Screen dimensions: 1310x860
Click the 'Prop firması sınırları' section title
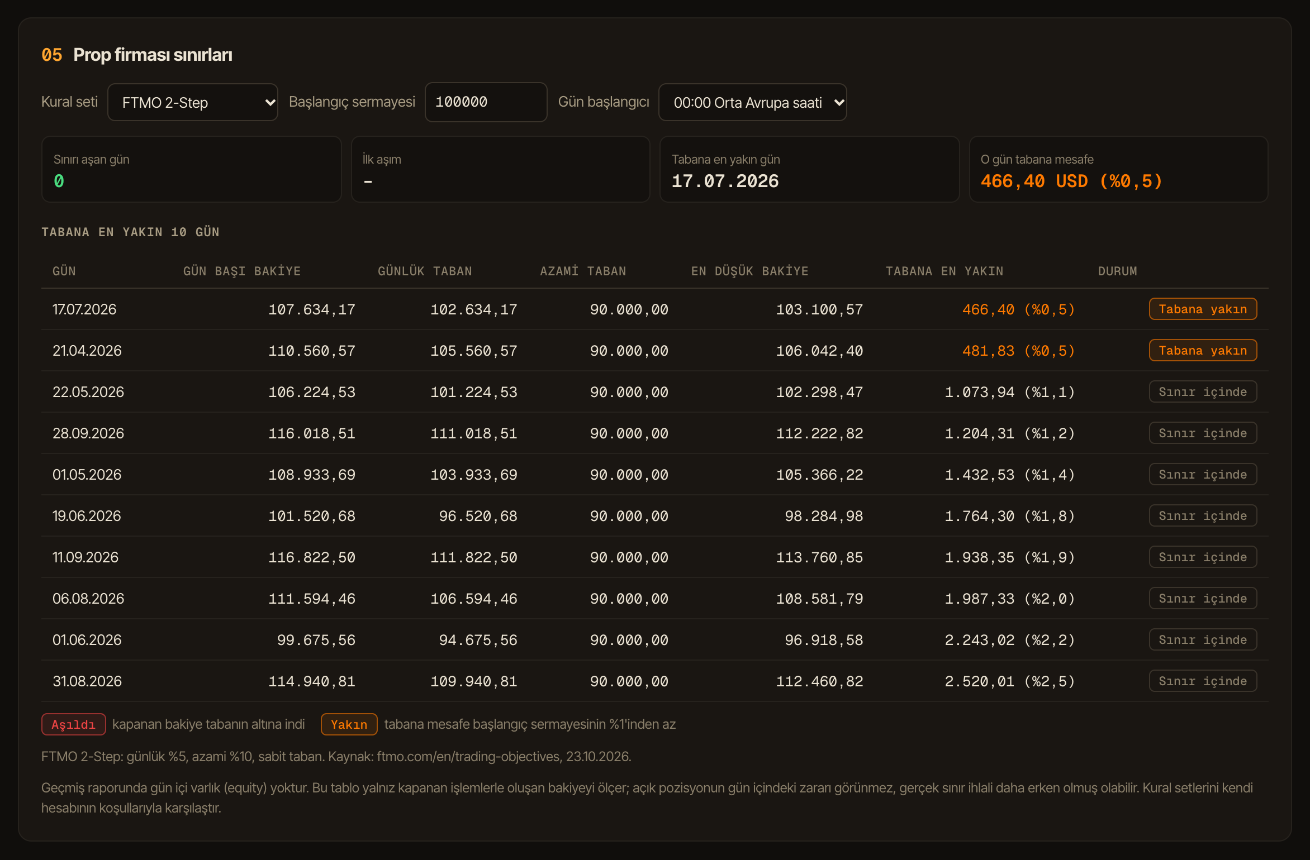[153, 55]
